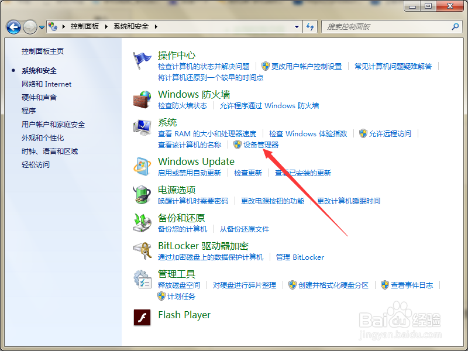Click the greyed Forward arrow button
This screenshot has height=351, width=468.
(30, 27)
